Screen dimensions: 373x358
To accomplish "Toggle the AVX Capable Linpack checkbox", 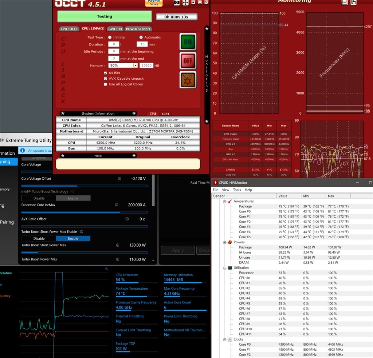I will 105,79.
